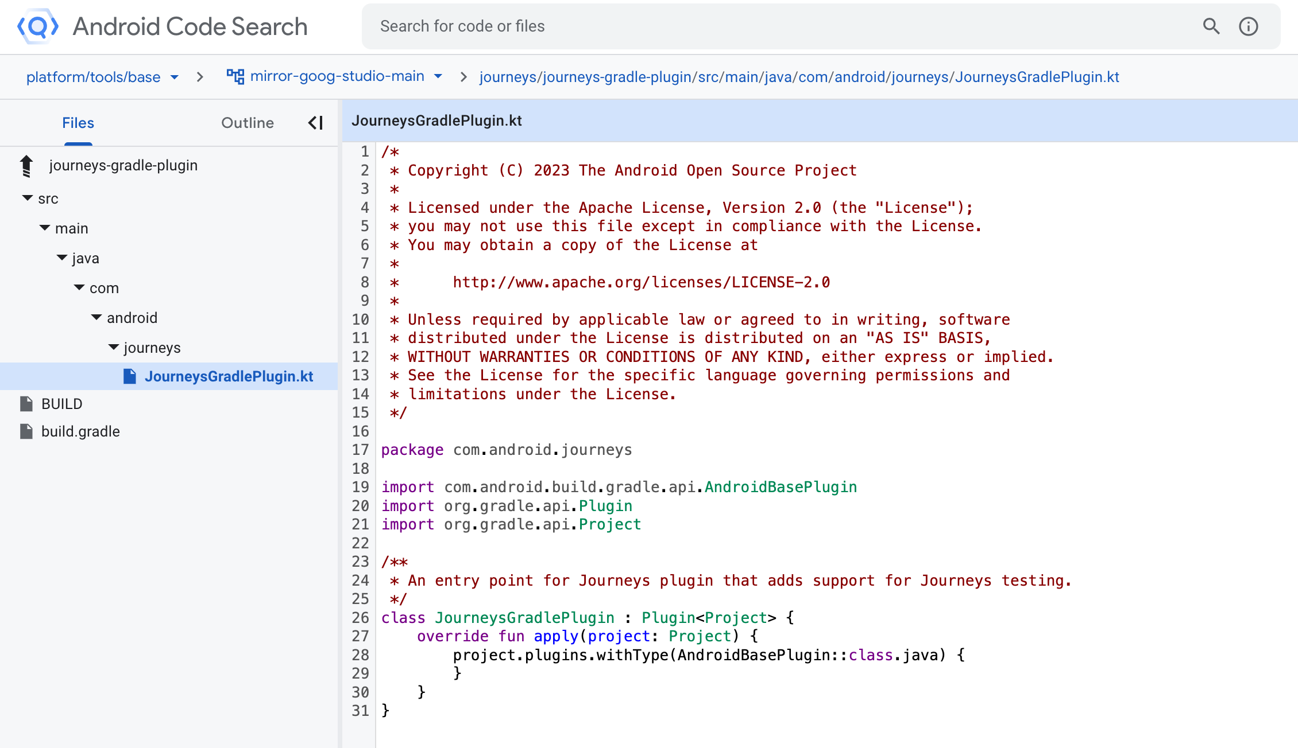The width and height of the screenshot is (1298, 748).
Task: Click line number 26 in the gutter
Action: (x=361, y=618)
